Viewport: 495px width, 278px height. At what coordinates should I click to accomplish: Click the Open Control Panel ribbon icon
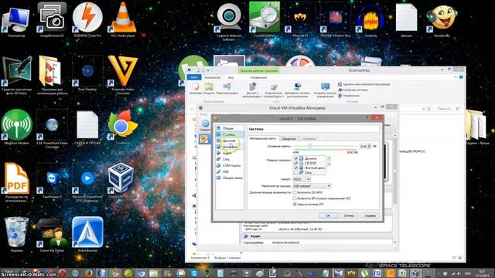(x=325, y=90)
